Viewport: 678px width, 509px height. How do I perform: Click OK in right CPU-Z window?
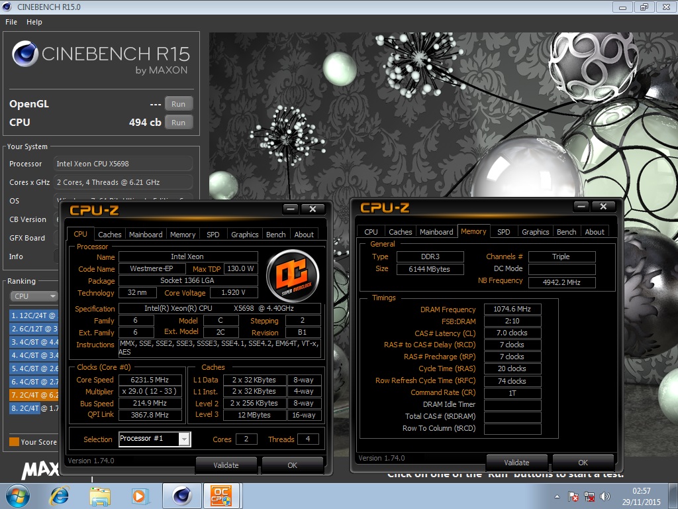pyautogui.click(x=583, y=463)
